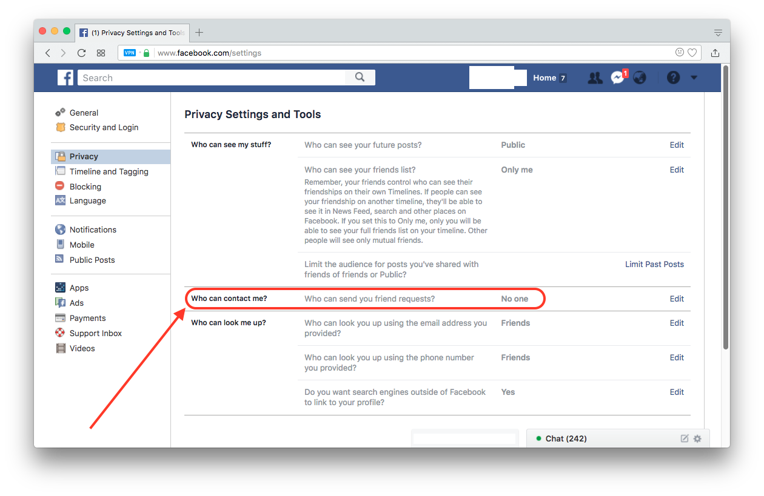The height and width of the screenshot is (496, 764).
Task: Open Ads settings
Action: [76, 303]
